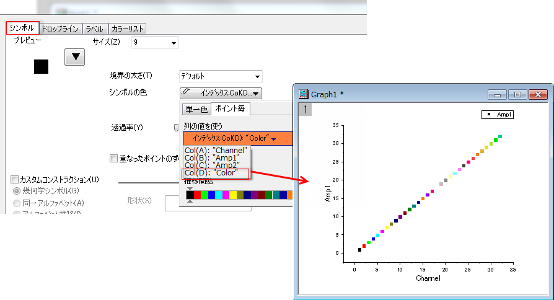Pick the cyan swatch in the color strip

point(219,195)
